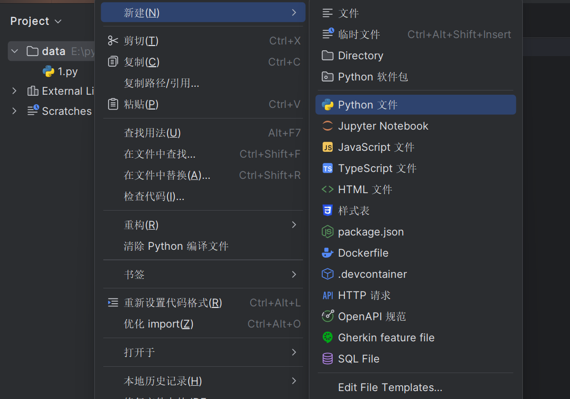This screenshot has width=570, height=399.
Task: Create a Dockerfile from the submenu label
Action: point(363,253)
